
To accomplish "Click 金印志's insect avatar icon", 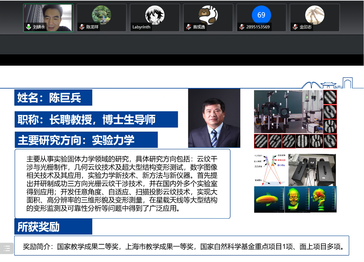I will point(315,14).
